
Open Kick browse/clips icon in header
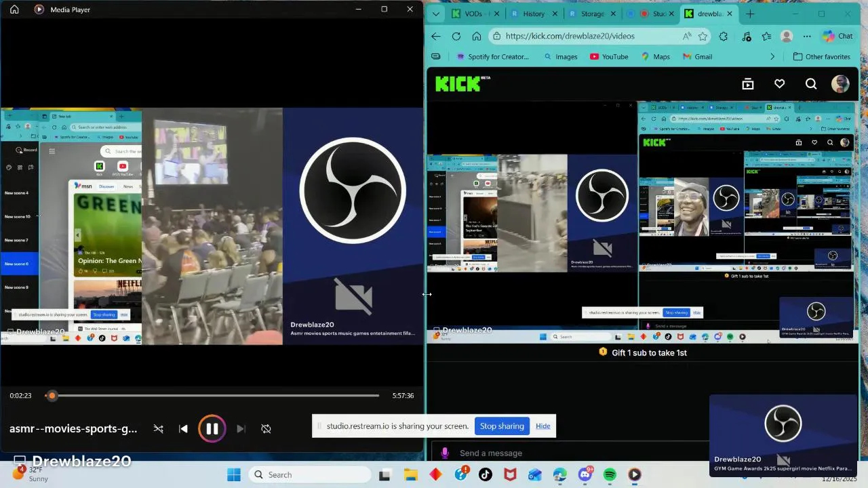(748, 84)
